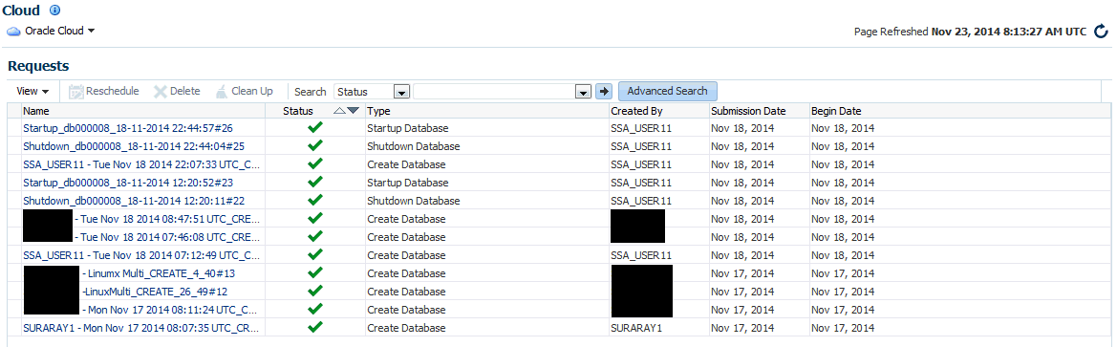This screenshot has height=347, width=1117.
Task: Click the green check for the LinuxMulti_CREATE_26_49#12 row
Action: pos(315,291)
